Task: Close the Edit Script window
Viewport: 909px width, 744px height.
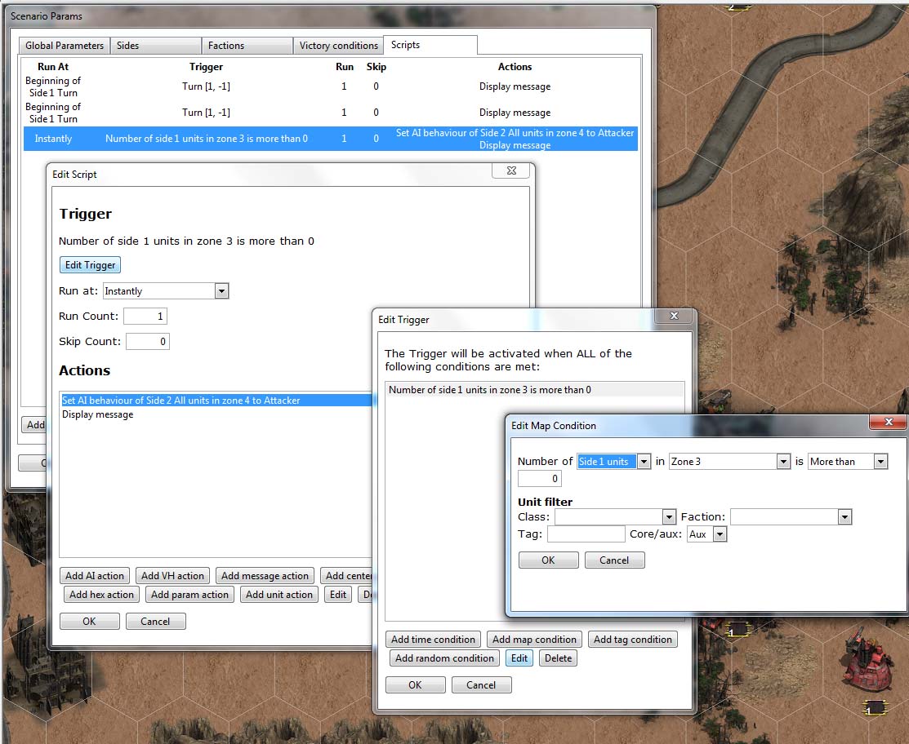Action: pos(511,171)
